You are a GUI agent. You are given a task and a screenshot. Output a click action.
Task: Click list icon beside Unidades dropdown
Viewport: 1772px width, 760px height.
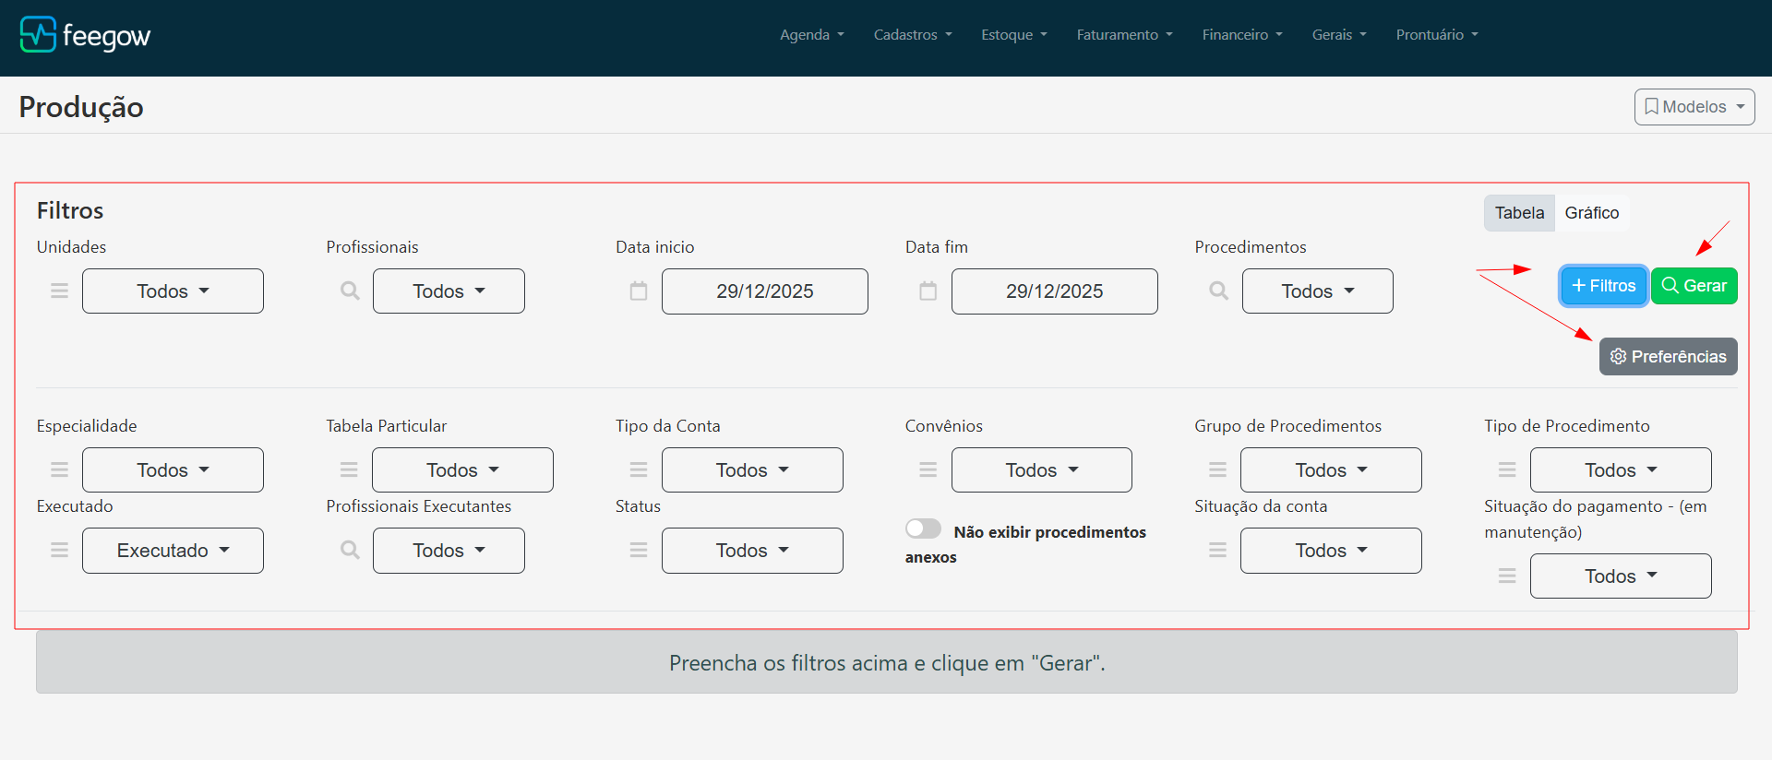coord(59,291)
